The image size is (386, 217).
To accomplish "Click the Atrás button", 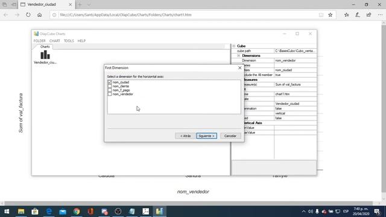I will (185, 136).
